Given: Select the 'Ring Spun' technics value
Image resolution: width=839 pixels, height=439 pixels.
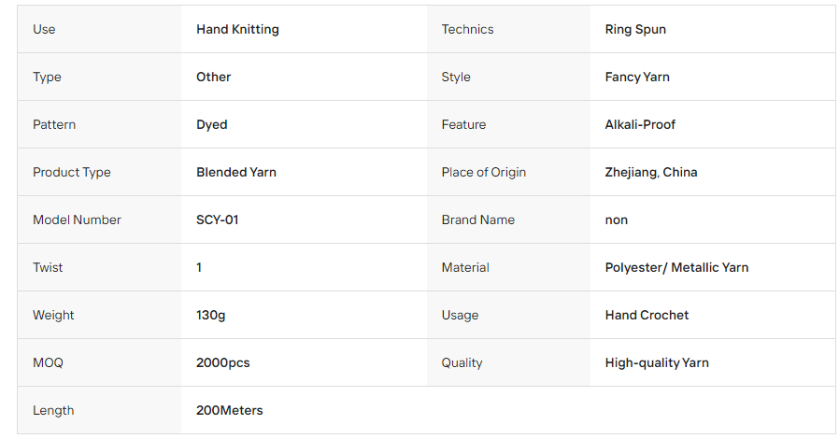Looking at the screenshot, I should (635, 29).
